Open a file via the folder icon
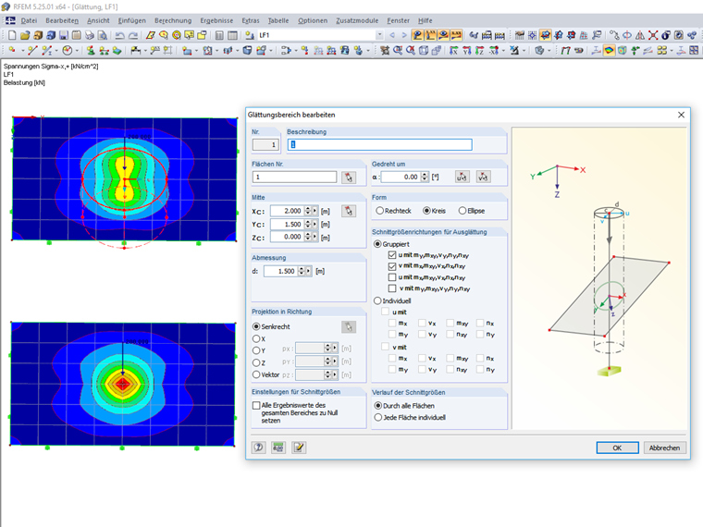The image size is (703, 527). coord(25,35)
